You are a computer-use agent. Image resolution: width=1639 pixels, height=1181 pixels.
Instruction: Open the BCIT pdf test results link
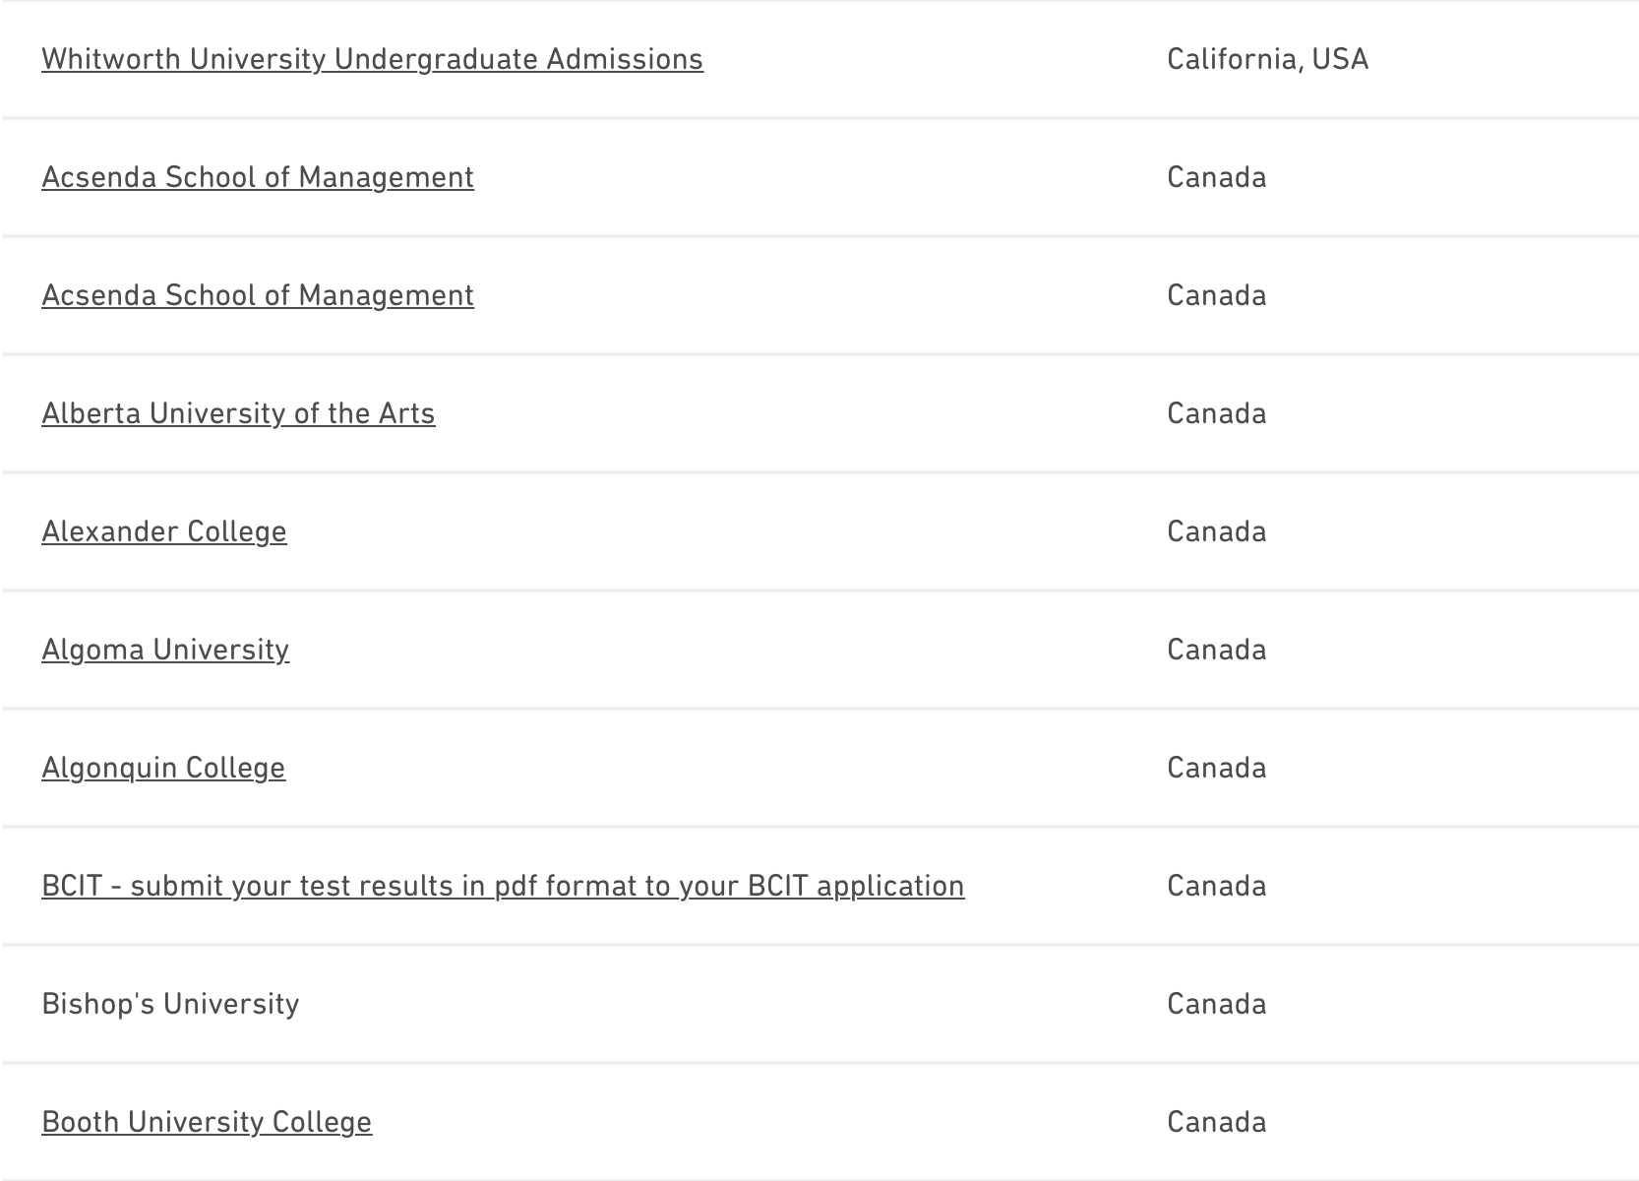click(503, 886)
